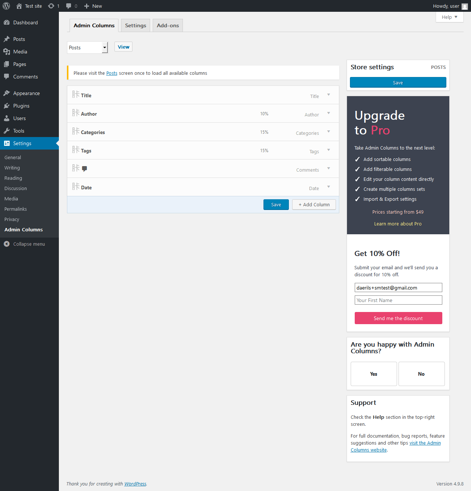
Task: Click the Your First Name field
Action: [x=399, y=300]
